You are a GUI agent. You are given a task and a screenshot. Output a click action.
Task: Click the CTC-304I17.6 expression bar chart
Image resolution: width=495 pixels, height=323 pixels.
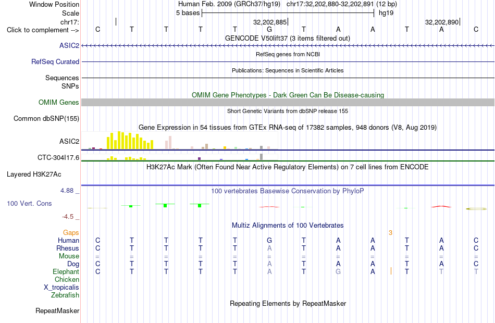point(179,157)
